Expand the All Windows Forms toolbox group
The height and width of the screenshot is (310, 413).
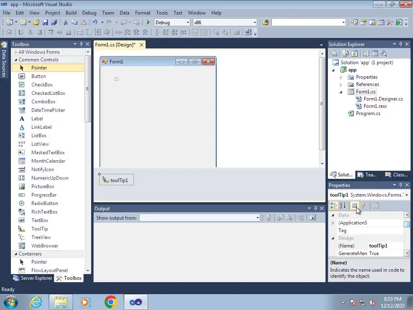click(16, 52)
